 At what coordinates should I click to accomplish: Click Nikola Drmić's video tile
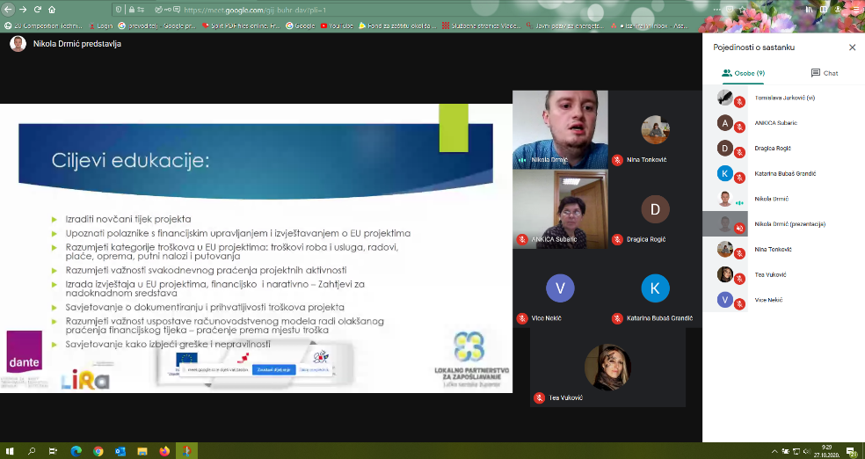pyautogui.click(x=559, y=128)
